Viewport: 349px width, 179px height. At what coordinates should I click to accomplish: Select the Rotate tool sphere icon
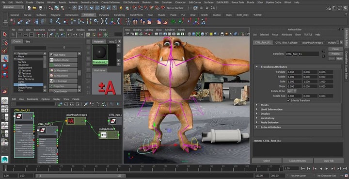pos(5,66)
